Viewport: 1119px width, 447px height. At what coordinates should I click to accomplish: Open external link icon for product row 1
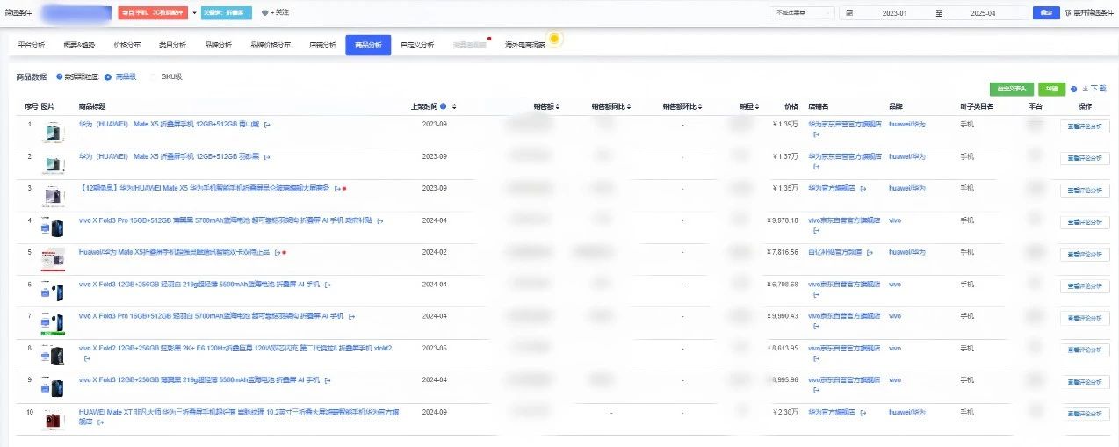coord(267,125)
